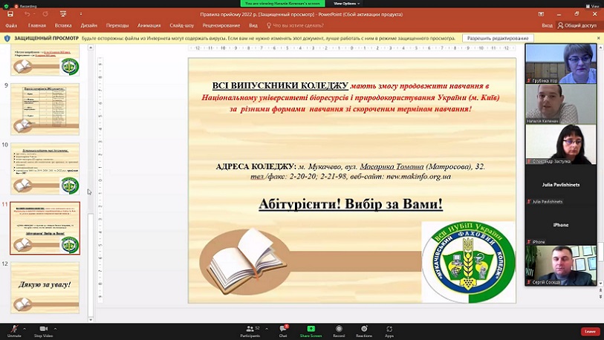Start slideshow from beginning icon
Image resolution: width=604 pixels, height=340 pixels.
click(x=63, y=14)
